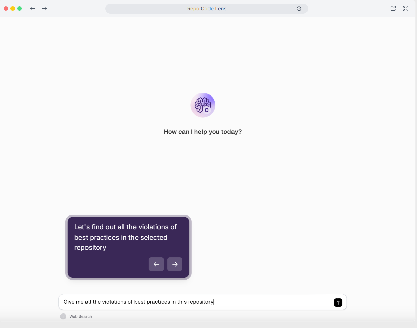
Task: Advance to the next tour step
Action: tap(175, 264)
